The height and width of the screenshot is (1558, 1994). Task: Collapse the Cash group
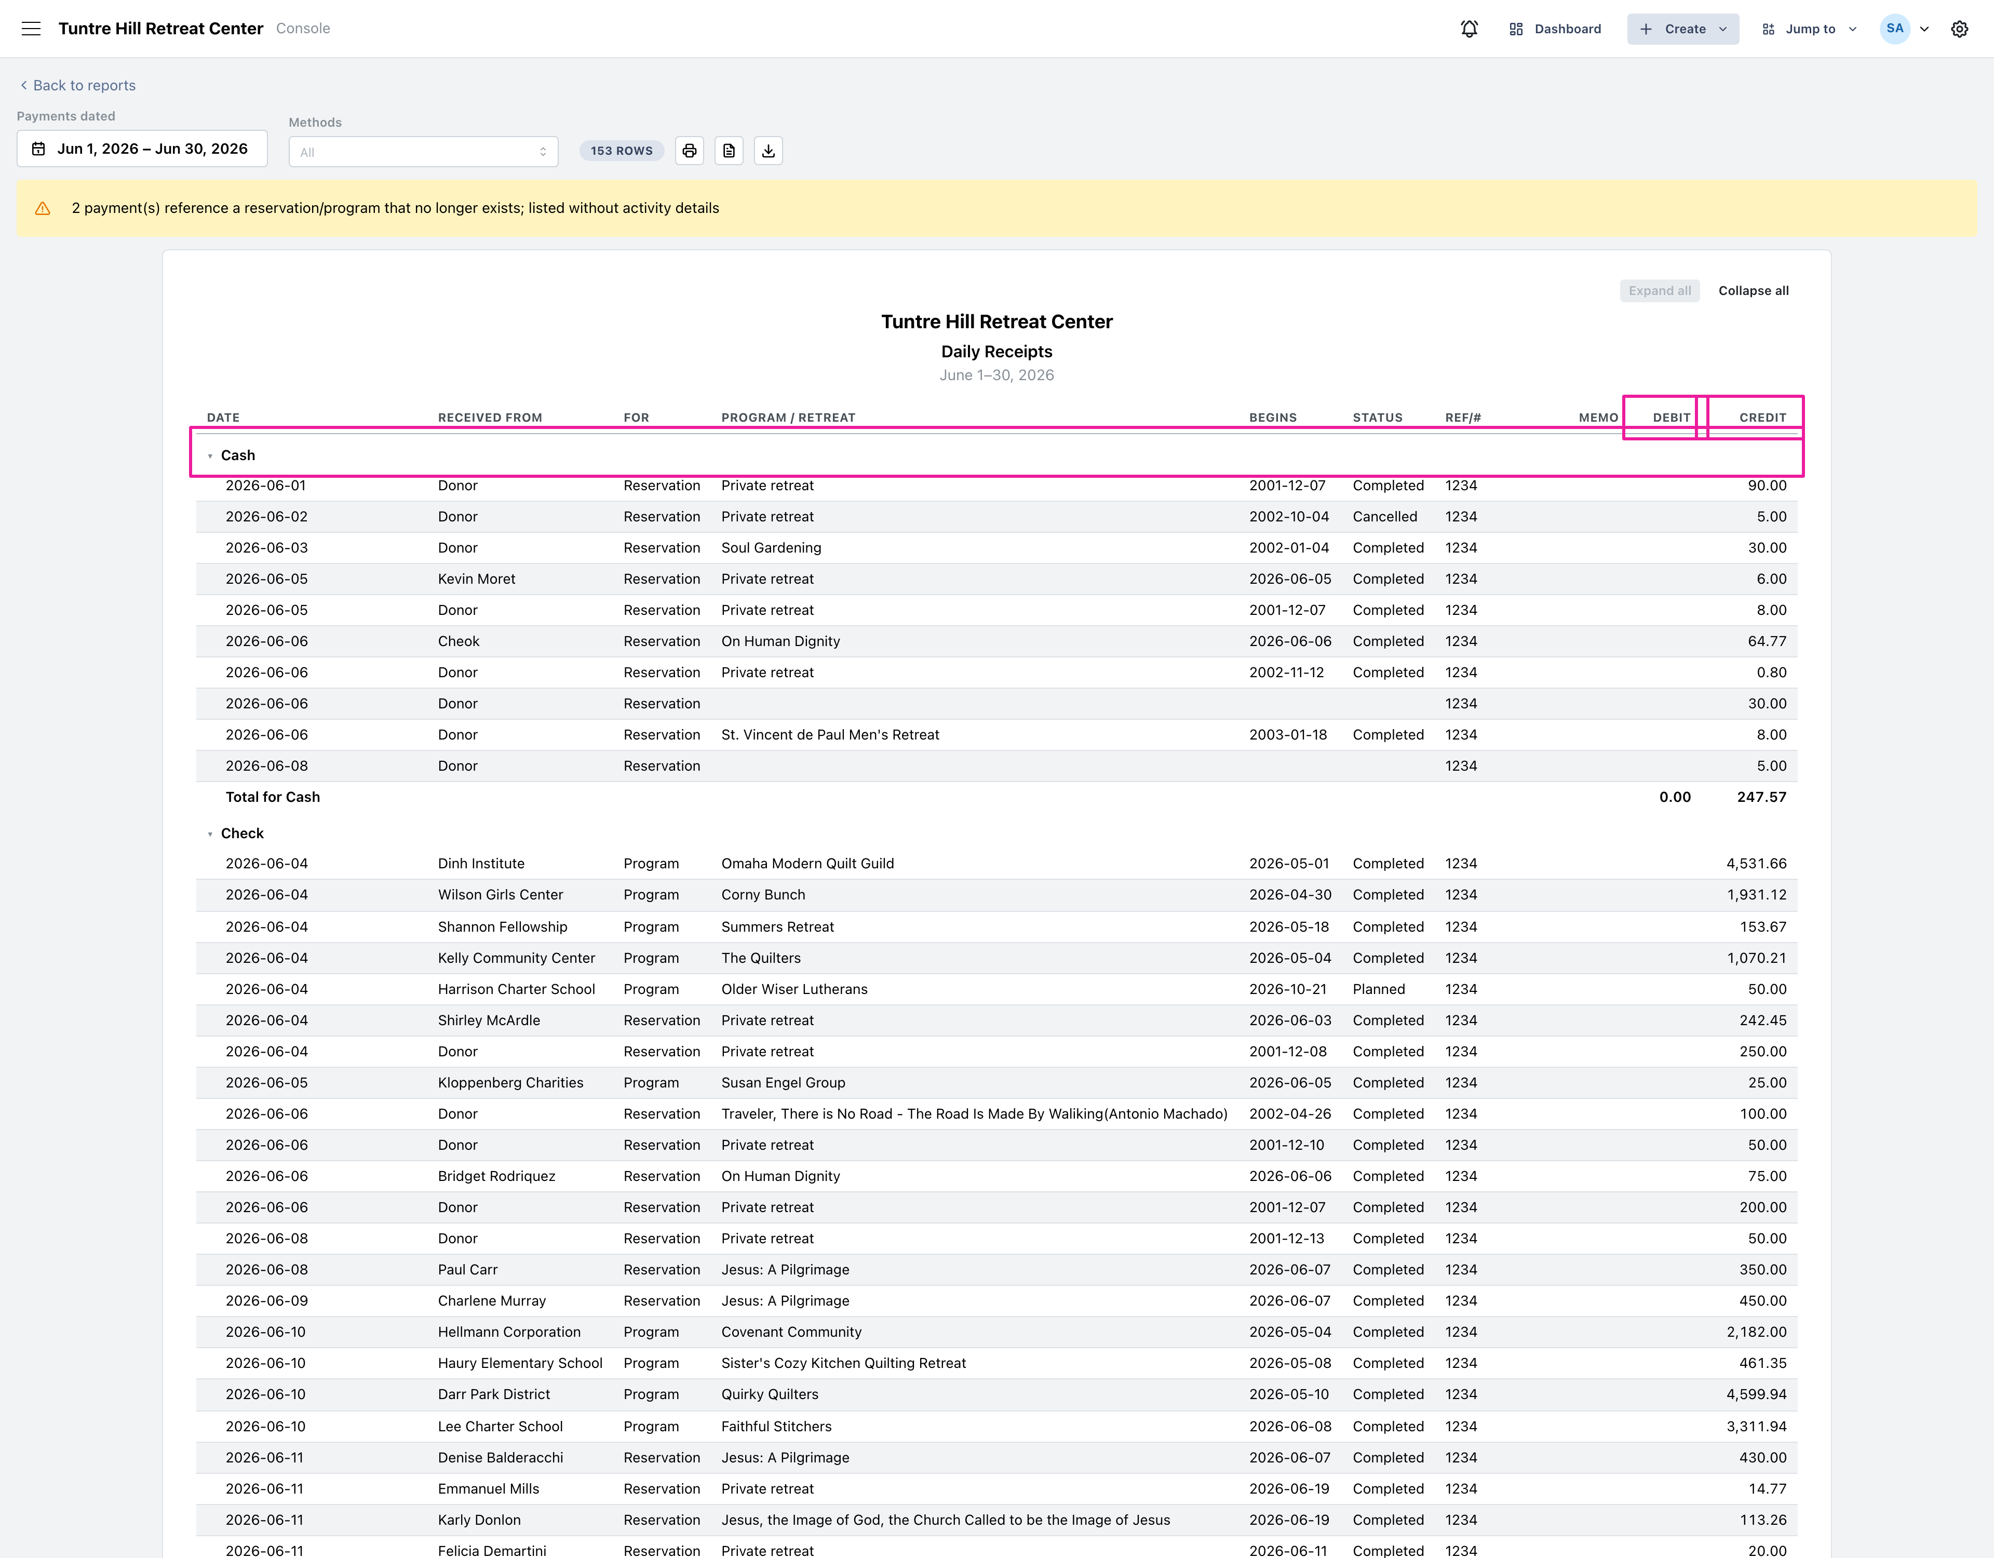point(210,455)
